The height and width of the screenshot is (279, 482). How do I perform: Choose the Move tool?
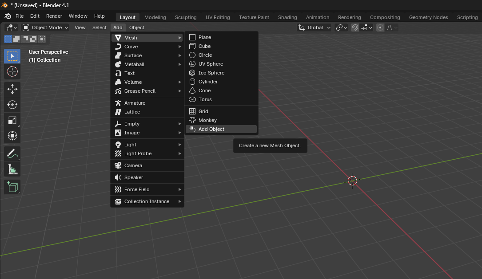pos(12,89)
